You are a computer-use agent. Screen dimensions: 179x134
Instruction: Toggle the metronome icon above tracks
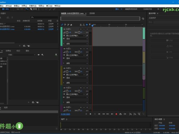click(81, 24)
